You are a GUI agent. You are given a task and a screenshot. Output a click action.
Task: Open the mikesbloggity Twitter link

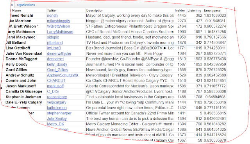tap(58, 21)
